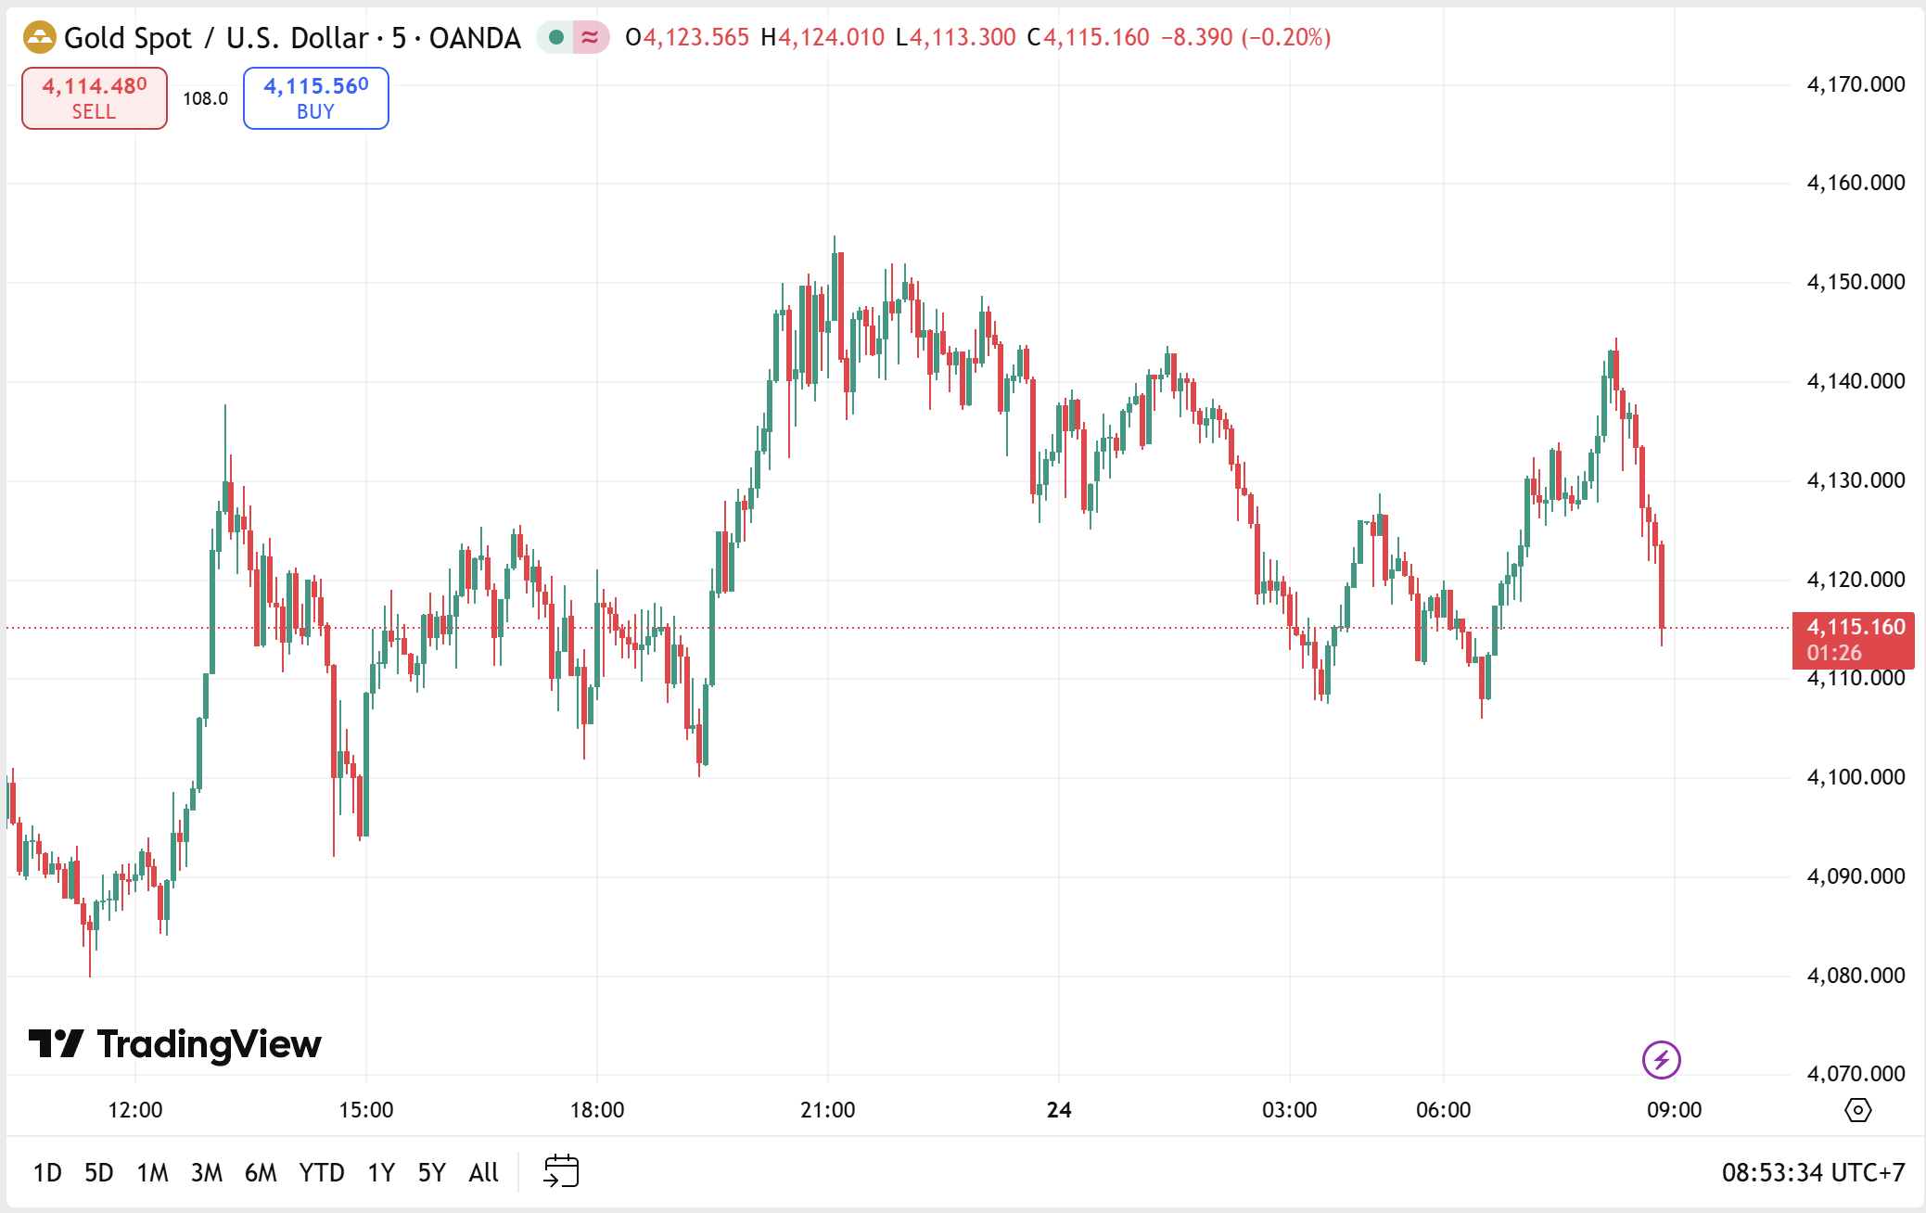1926x1213 pixels.
Task: Open chart settings hexagon icon
Action: coord(1857,1110)
